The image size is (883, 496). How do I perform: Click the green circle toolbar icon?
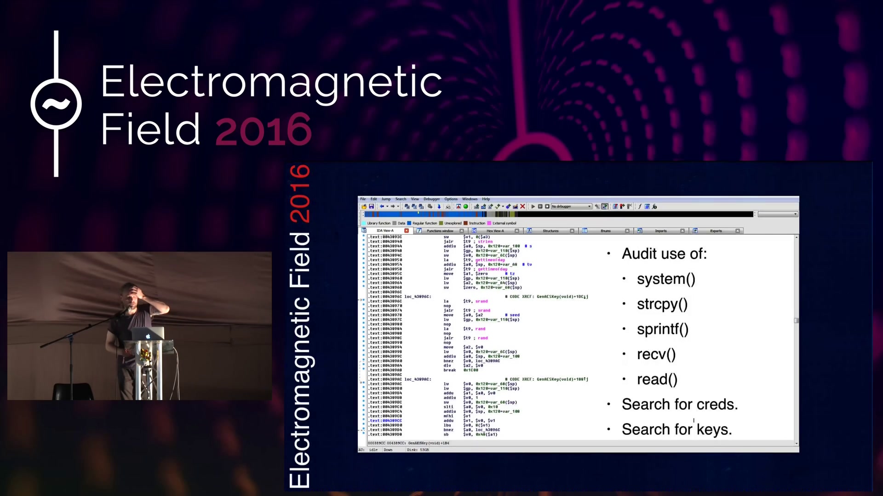tap(465, 207)
